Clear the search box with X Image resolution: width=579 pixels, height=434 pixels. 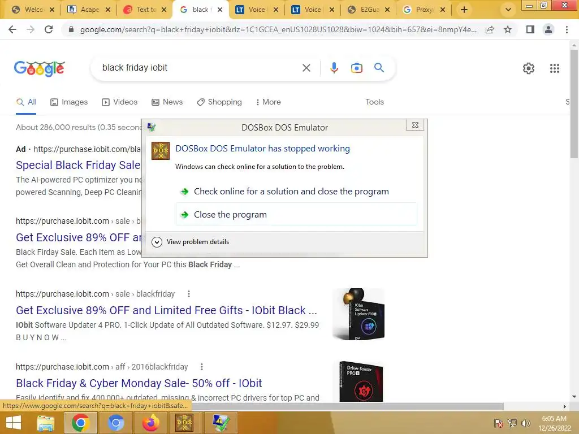[306, 68]
